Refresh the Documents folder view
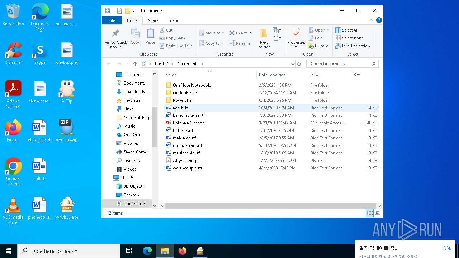 coord(299,64)
